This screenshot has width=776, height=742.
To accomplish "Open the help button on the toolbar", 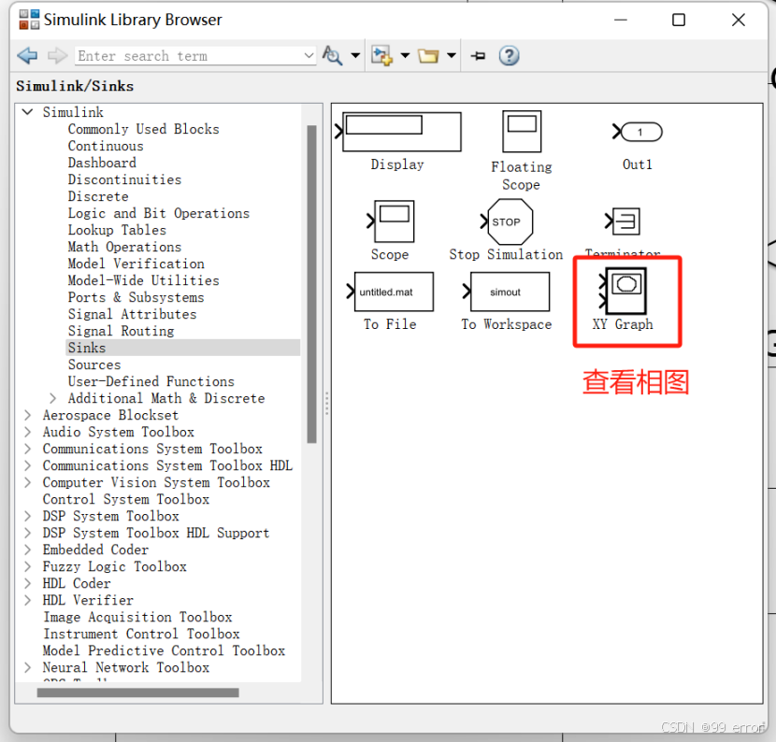I will pos(508,55).
